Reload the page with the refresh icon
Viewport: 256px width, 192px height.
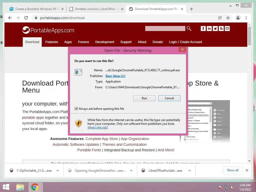26,18
